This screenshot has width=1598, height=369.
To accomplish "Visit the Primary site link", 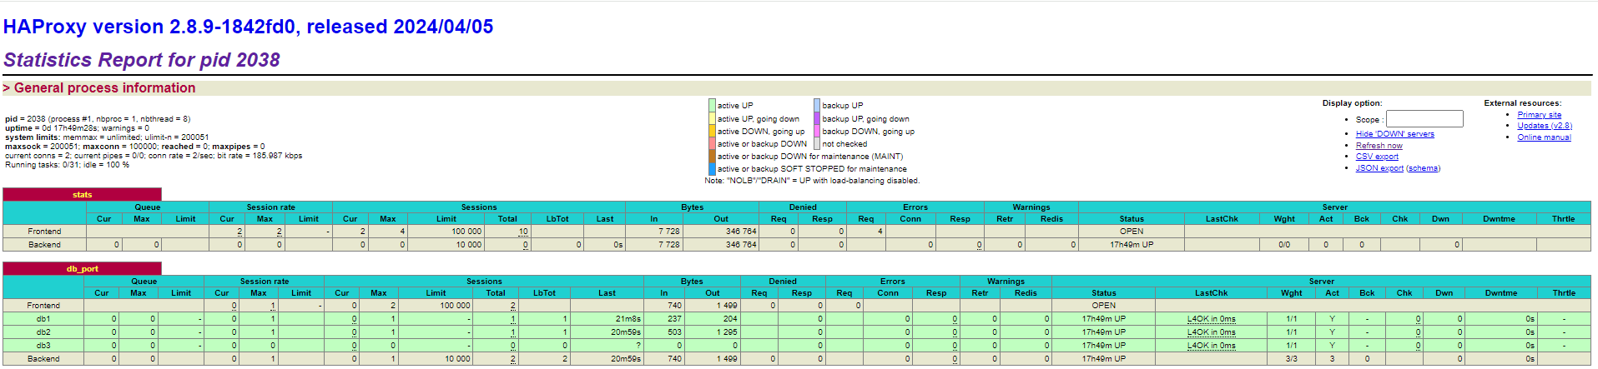I will (1539, 115).
